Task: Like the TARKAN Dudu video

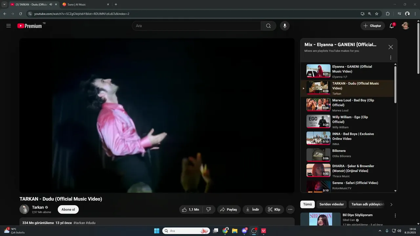Action: 191,209
